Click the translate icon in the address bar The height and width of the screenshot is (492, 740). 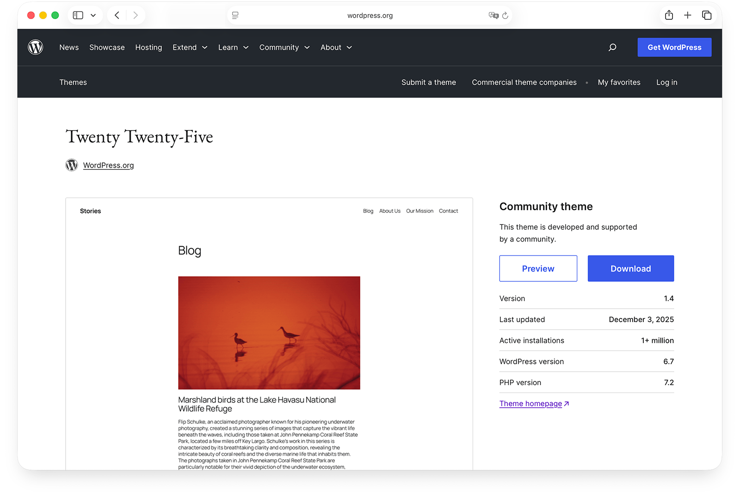pos(493,15)
